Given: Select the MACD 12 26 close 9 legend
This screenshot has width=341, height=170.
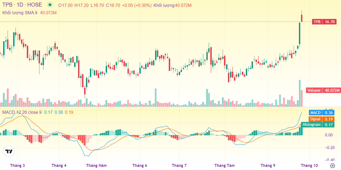Looking at the screenshot, I should coord(22,112).
